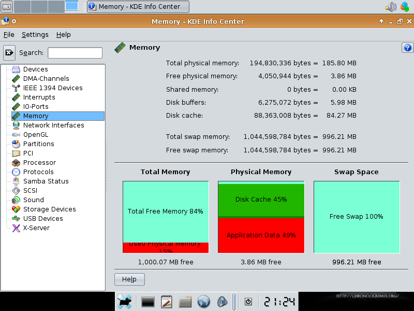The height and width of the screenshot is (311, 414).
Task: Open the File menu
Action: coord(9,35)
